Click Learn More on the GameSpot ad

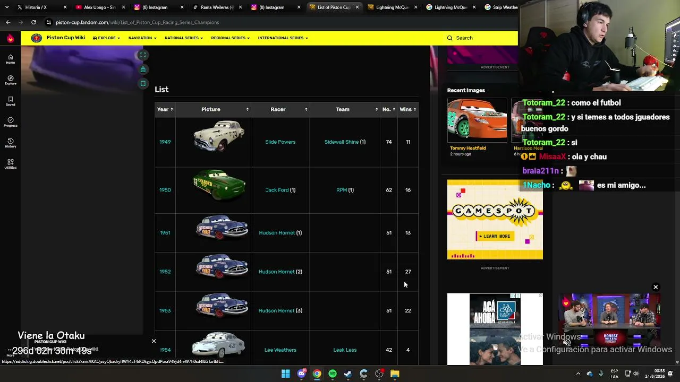(495, 236)
